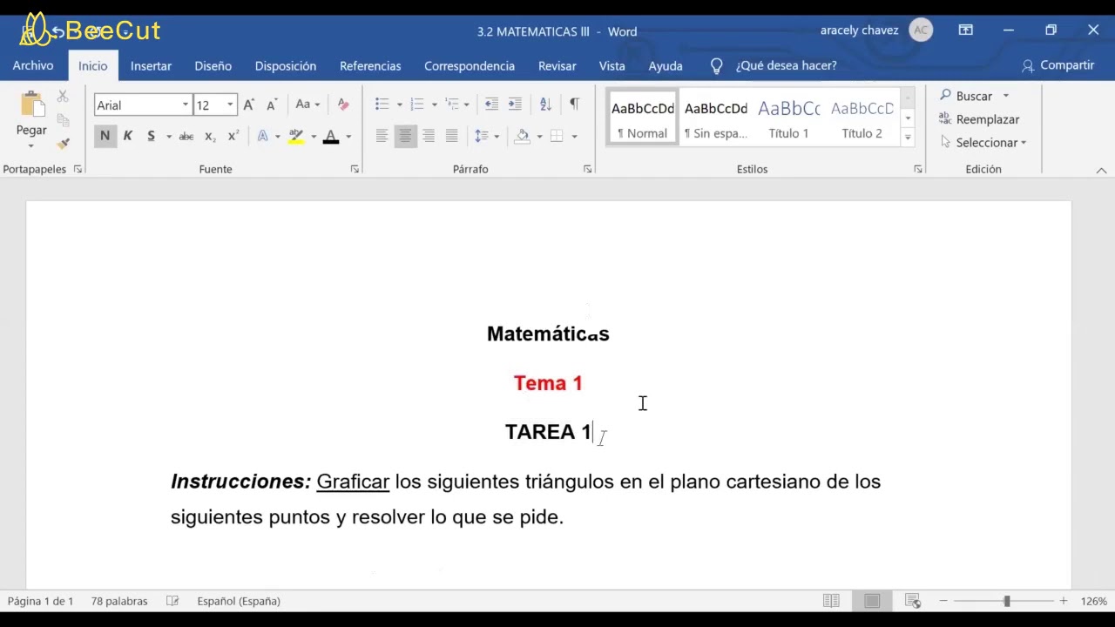This screenshot has height=627, width=1115.
Task: Click the lightbulb Tell Me icon
Action: 717,65
